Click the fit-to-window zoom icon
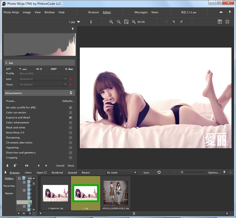Viewport: 236px width, 218px height. 126,22
